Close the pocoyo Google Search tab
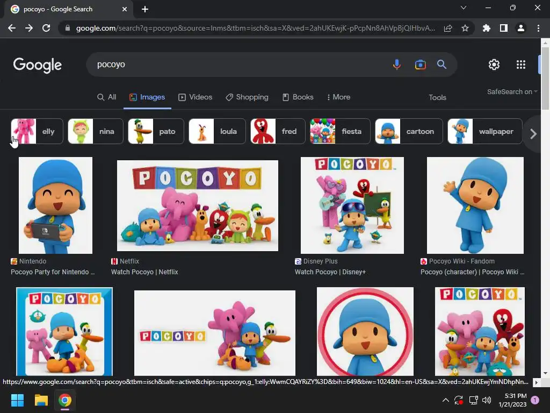 pos(125,9)
